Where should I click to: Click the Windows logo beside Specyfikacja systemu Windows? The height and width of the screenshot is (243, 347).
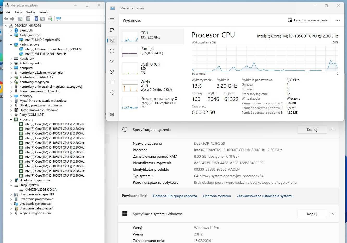point(125,214)
